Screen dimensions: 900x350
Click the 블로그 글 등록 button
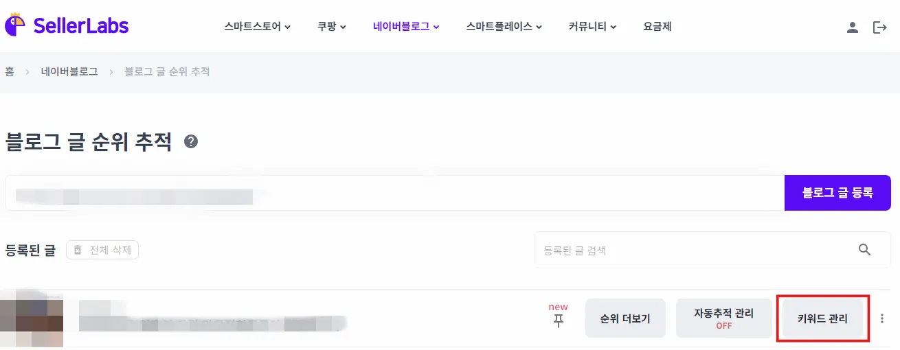click(837, 193)
